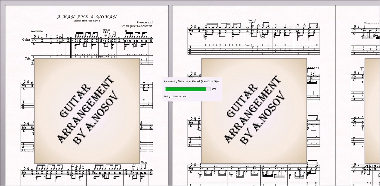Select the "Arr. for guitar by A.Nosov" credit
This screenshot has width=380, height=186.
coord(137,26)
